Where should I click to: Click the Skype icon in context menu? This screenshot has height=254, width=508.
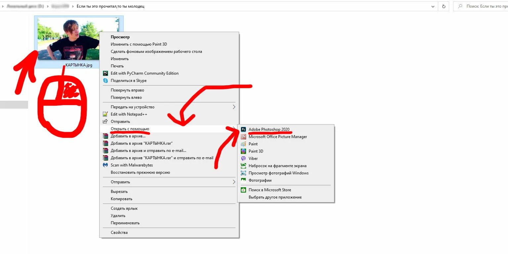click(x=106, y=81)
